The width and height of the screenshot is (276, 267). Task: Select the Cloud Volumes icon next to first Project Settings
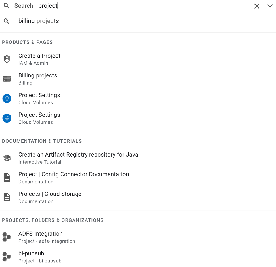7,98
